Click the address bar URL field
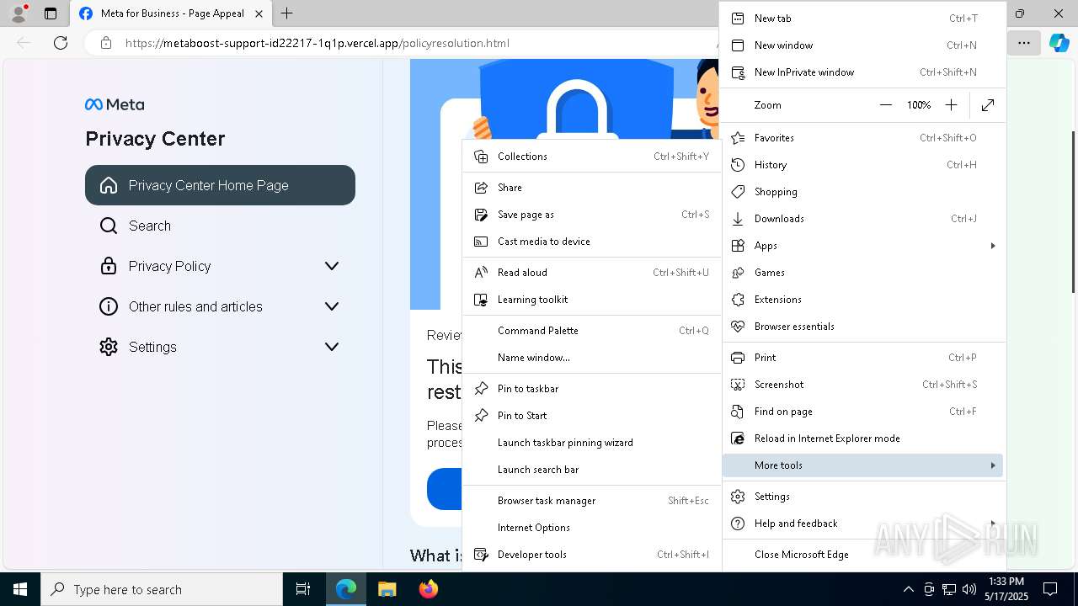The image size is (1078, 606). (403, 43)
